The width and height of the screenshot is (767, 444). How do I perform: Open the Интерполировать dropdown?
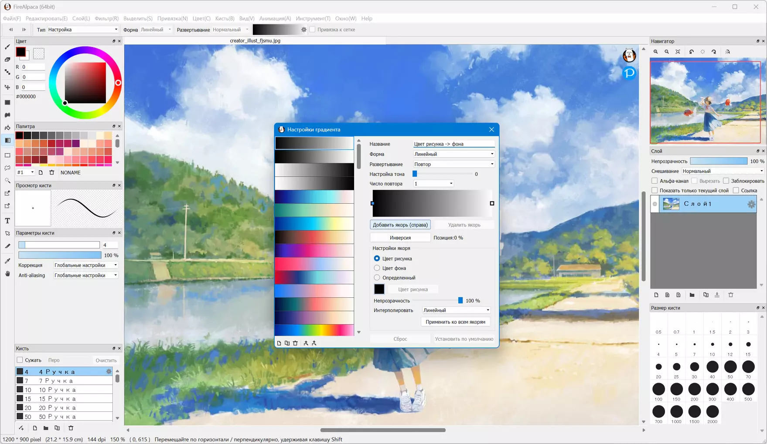click(457, 310)
